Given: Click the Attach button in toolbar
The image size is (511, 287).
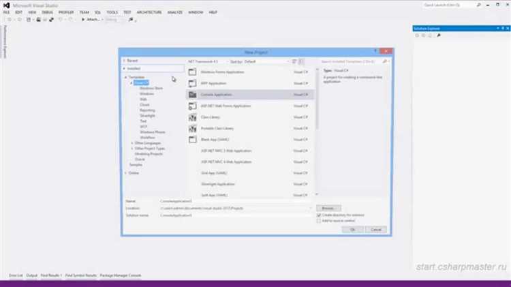Looking at the screenshot, I should click(x=92, y=20).
